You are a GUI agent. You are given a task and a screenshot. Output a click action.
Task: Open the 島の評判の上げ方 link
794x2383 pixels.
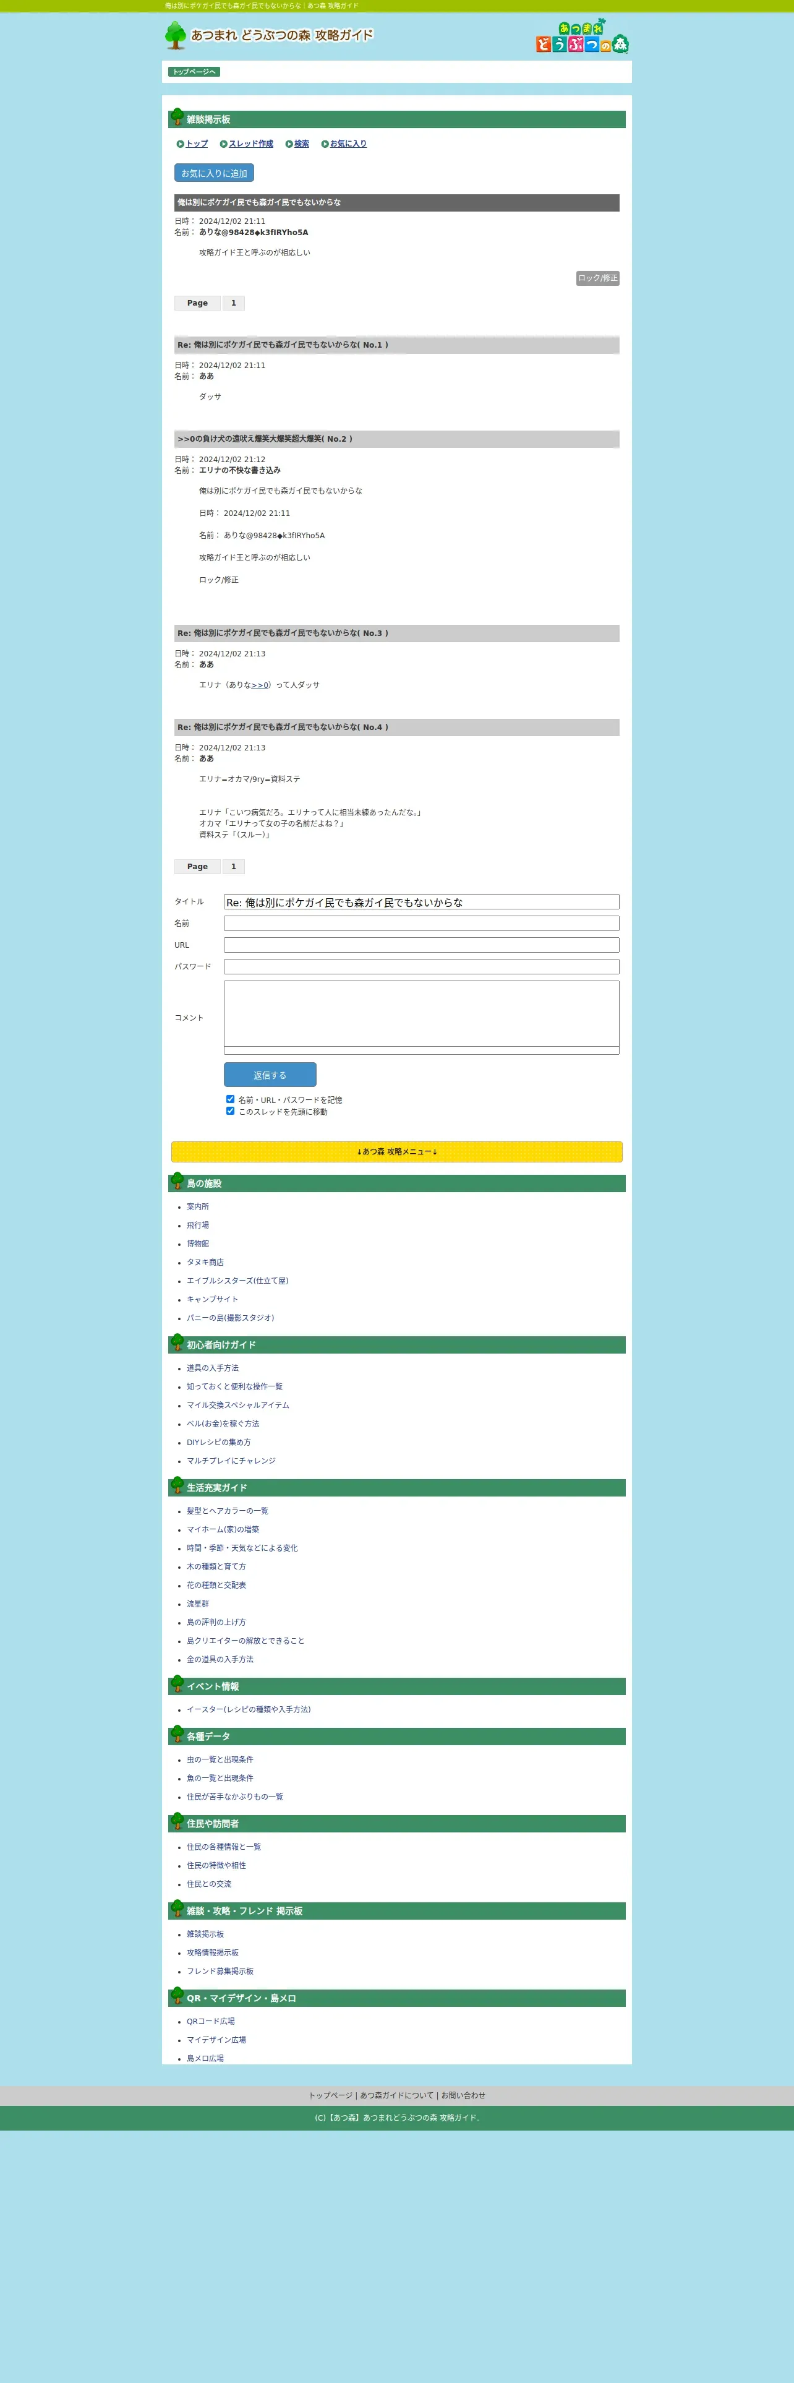[216, 1621]
